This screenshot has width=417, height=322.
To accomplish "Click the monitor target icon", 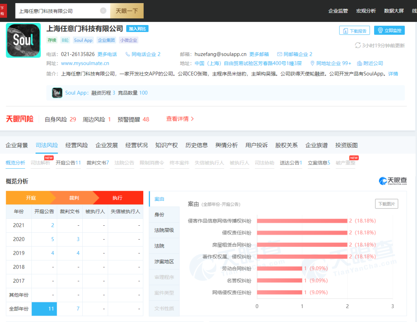I will point(380,30).
